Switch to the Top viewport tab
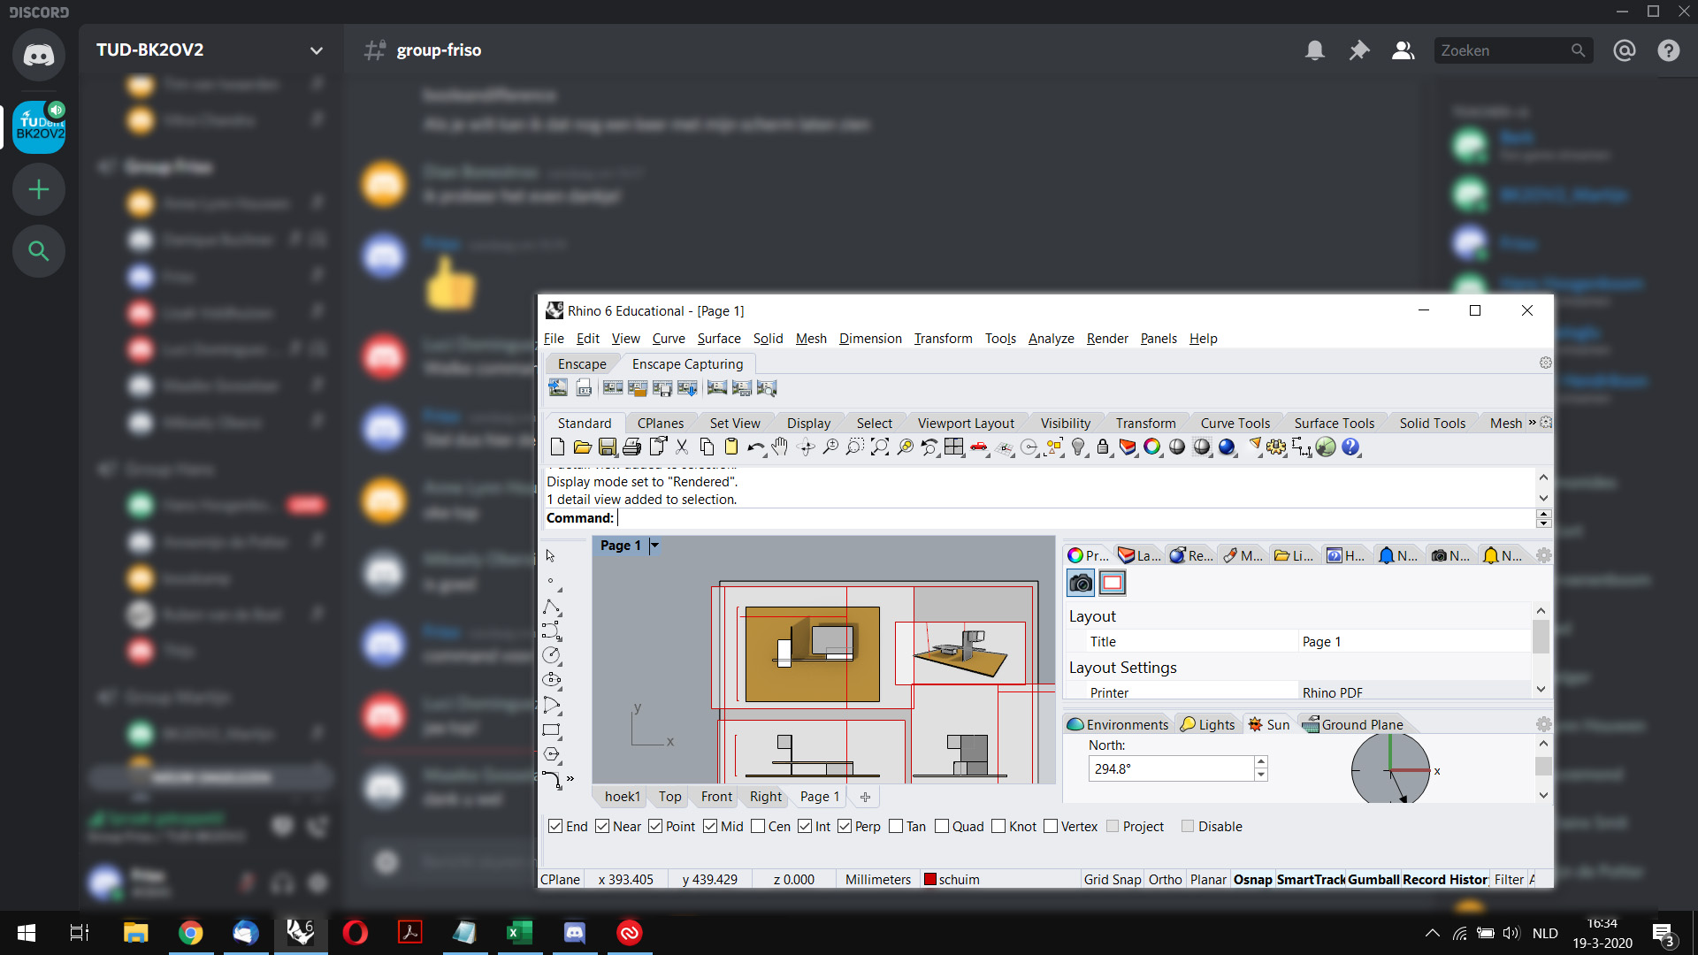The height and width of the screenshot is (955, 1698). coord(669,797)
